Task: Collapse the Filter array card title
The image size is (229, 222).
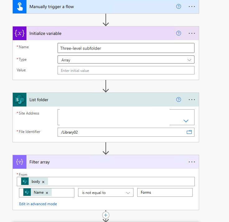Action: point(40,162)
